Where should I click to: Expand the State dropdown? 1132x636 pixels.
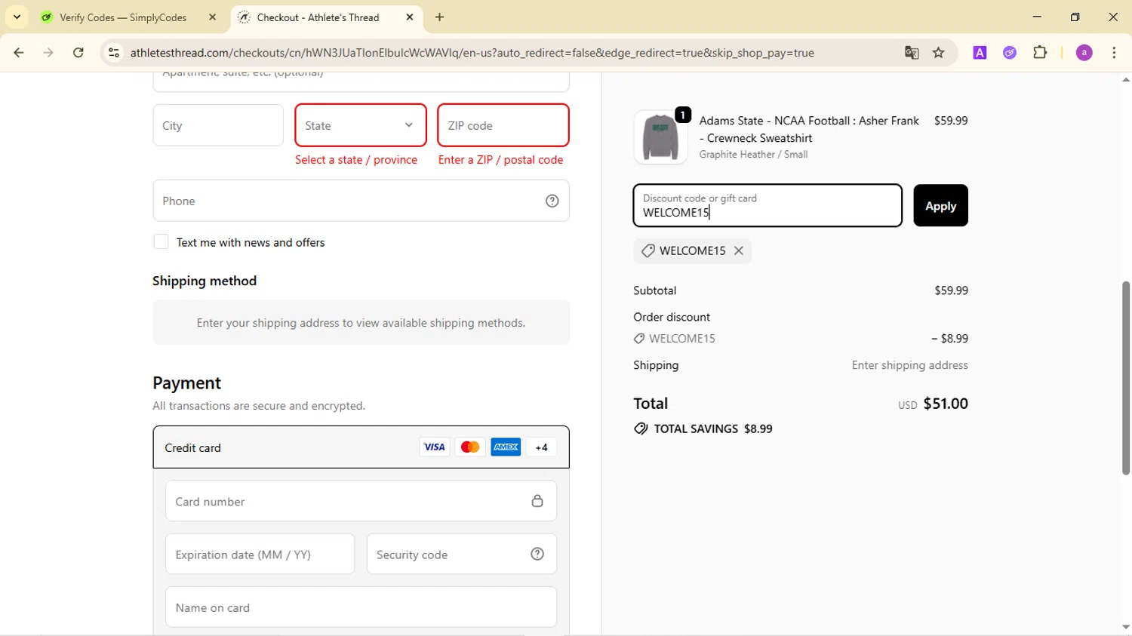(x=361, y=125)
